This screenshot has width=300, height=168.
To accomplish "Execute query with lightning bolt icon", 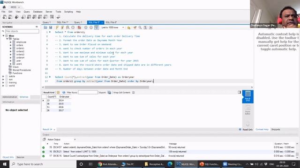I will (57, 28).
